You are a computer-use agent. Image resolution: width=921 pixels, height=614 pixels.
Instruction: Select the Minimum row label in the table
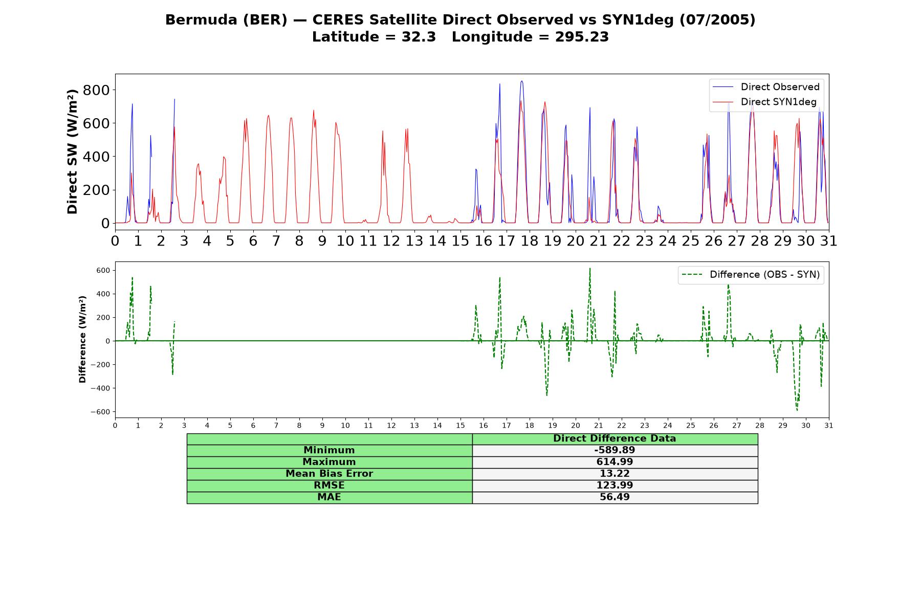pyautogui.click(x=329, y=450)
